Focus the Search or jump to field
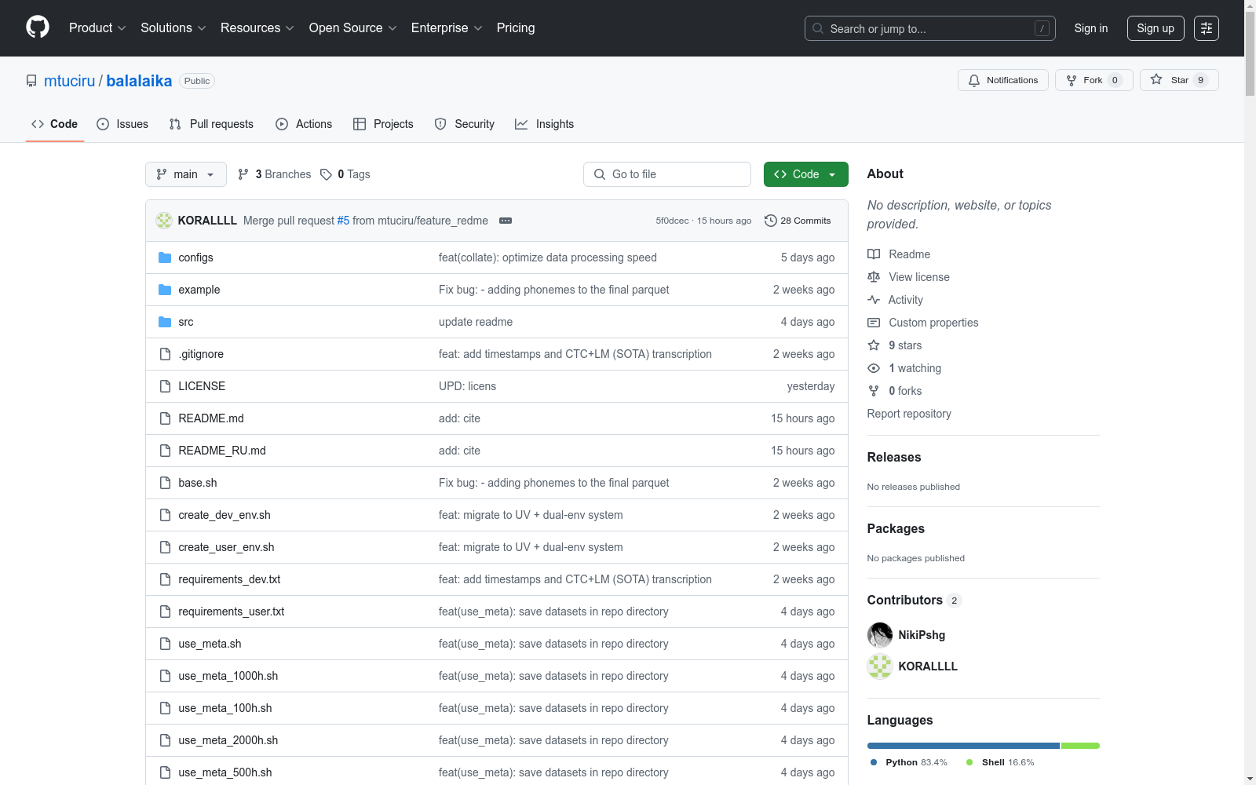The width and height of the screenshot is (1256, 785). [930, 28]
